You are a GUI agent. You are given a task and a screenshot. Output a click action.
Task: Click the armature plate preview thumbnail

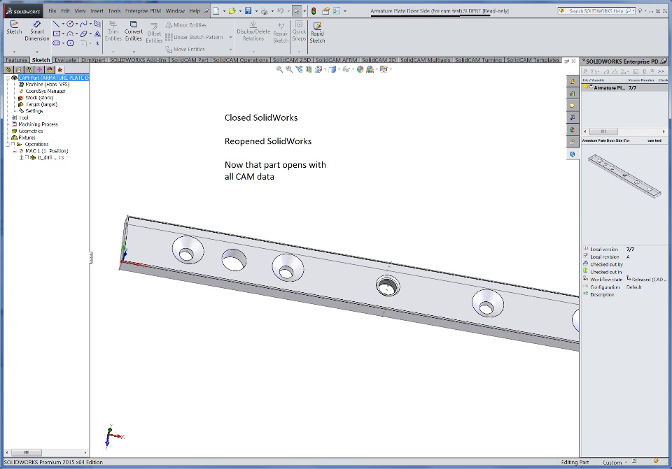624,176
